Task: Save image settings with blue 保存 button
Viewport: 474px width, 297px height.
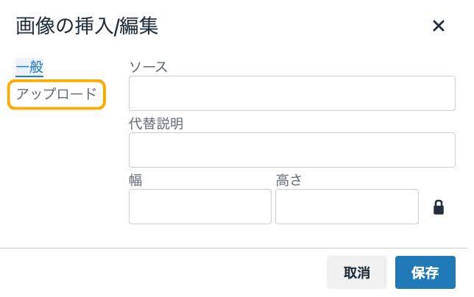Action: [425, 273]
